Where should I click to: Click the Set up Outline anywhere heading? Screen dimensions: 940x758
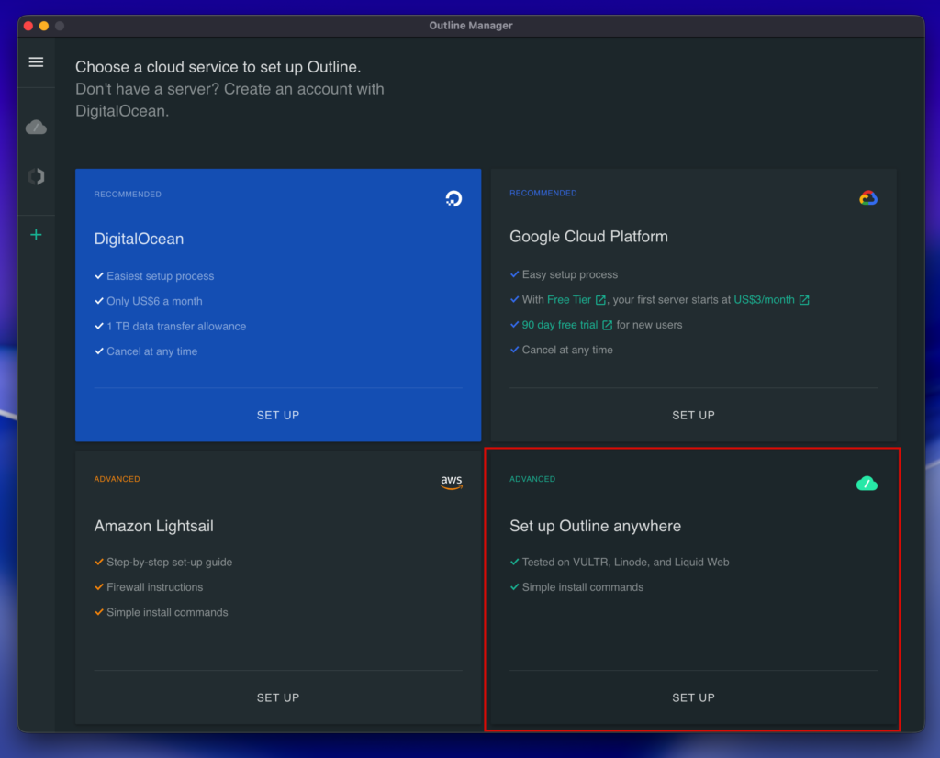point(595,527)
